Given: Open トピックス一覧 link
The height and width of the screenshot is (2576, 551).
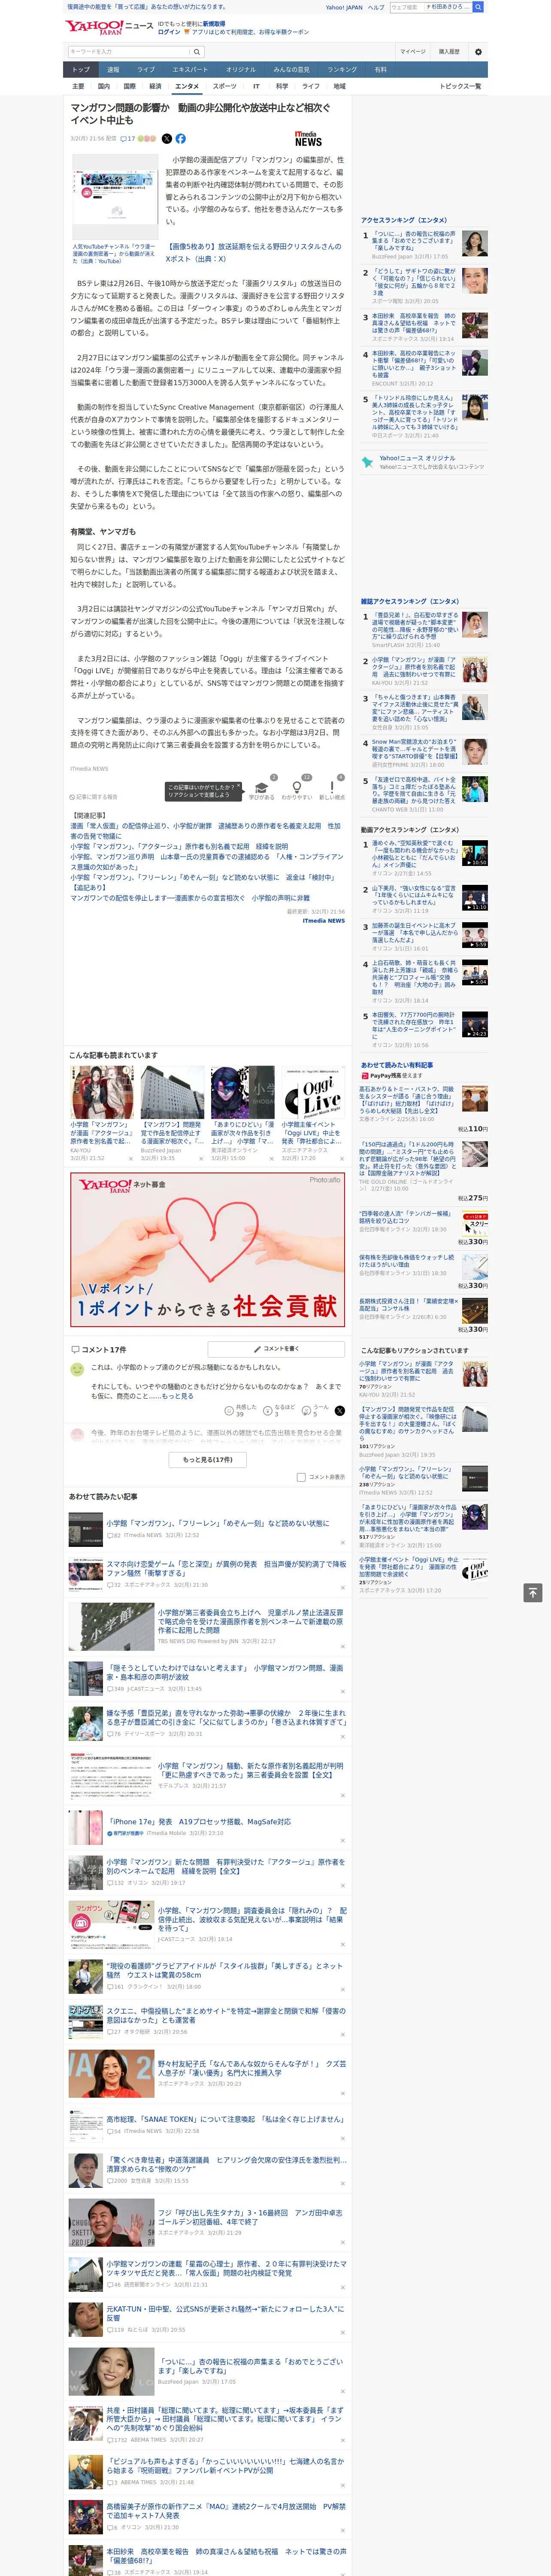Looking at the screenshot, I should [x=460, y=86].
